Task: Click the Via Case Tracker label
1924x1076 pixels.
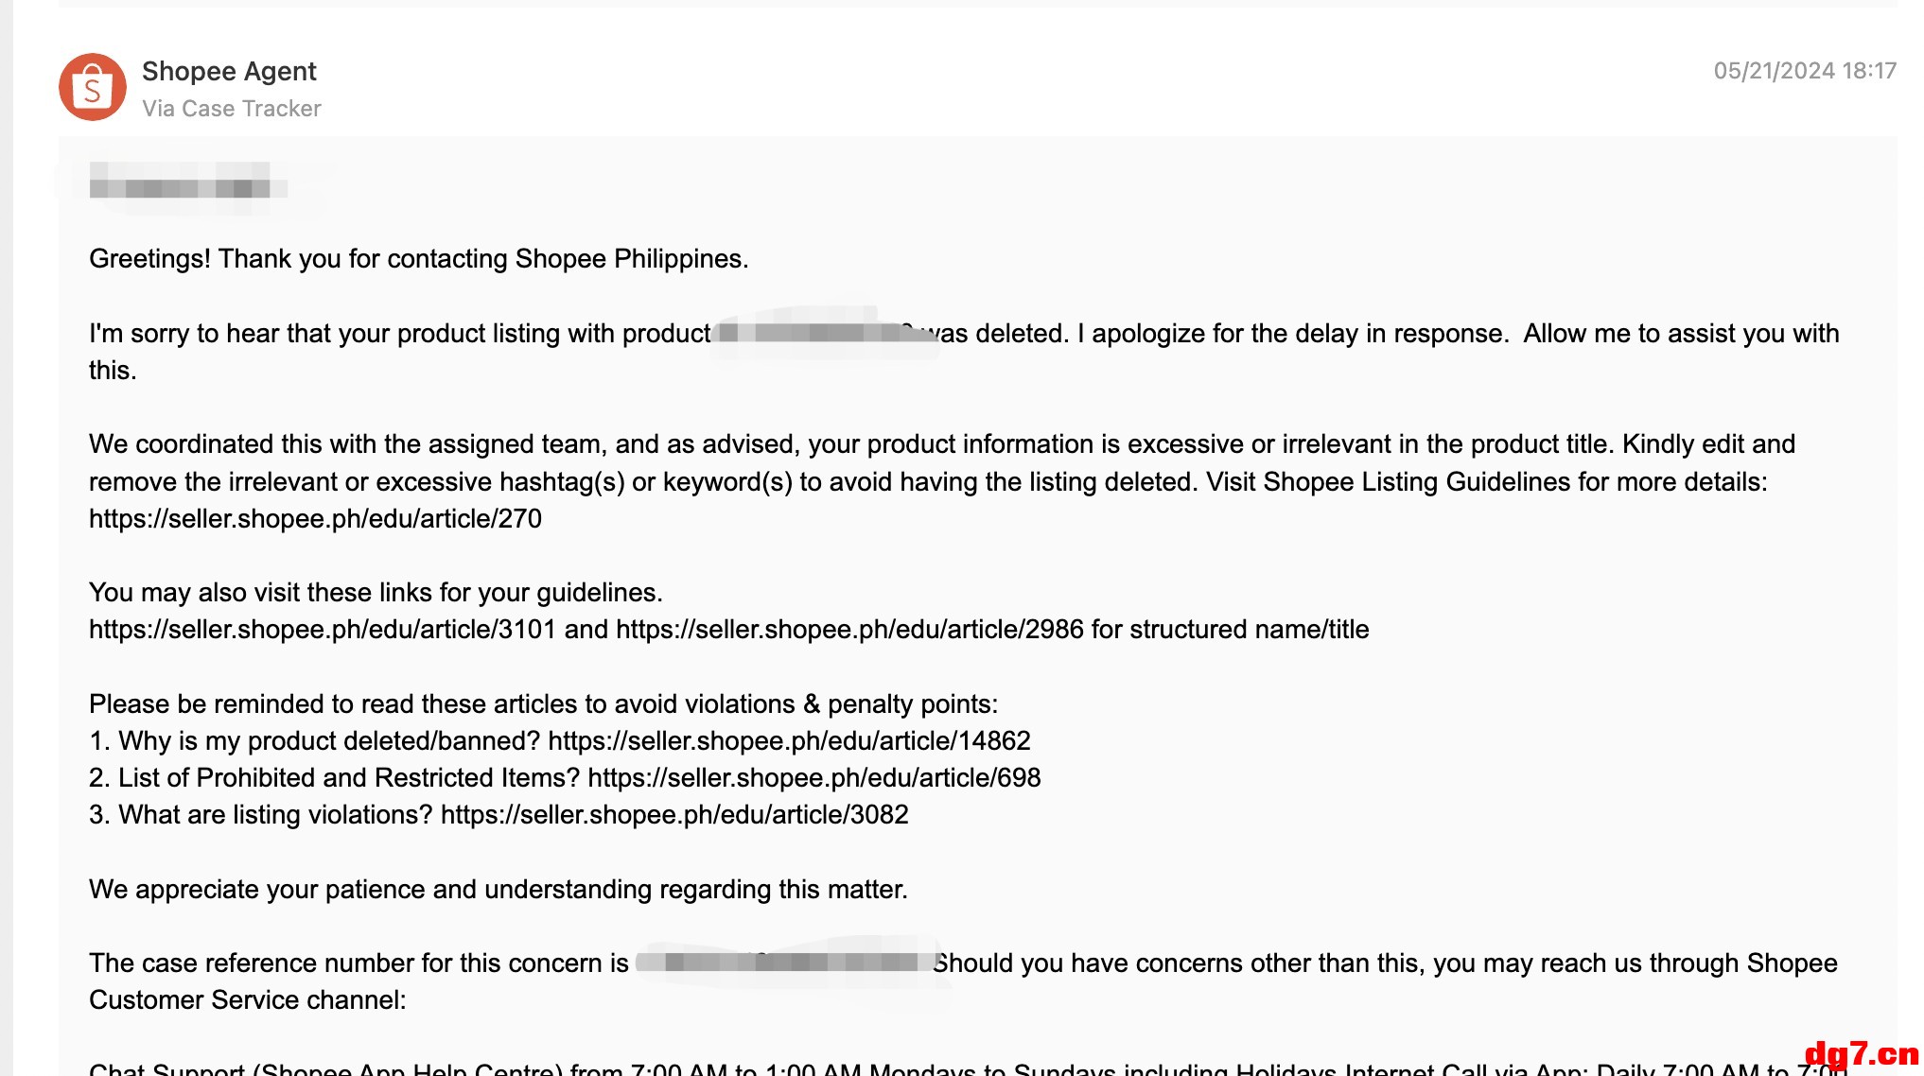Action: pos(232,109)
